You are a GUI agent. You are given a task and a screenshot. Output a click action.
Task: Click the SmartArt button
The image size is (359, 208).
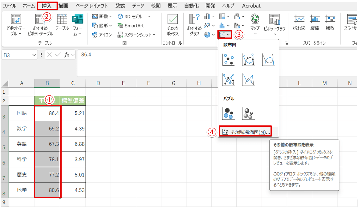pyautogui.click(x=130, y=26)
